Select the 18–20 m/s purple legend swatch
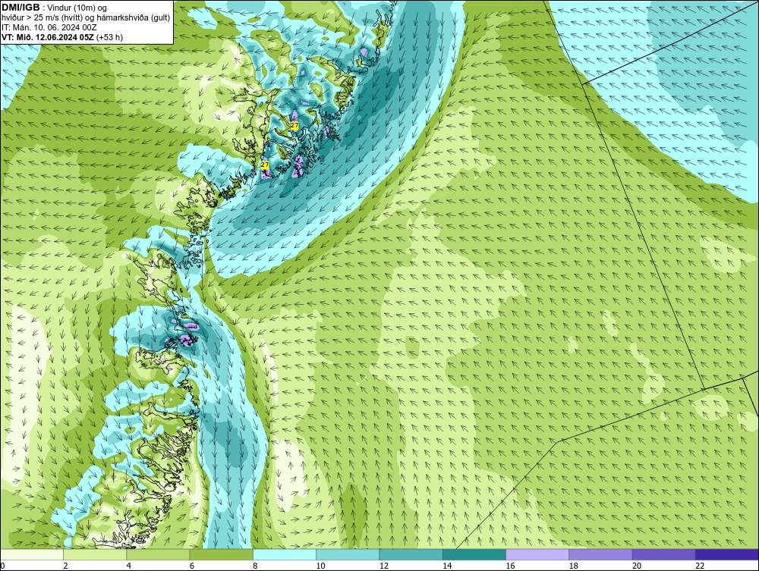Screen dimensions: 759x571 (x=600, y=554)
